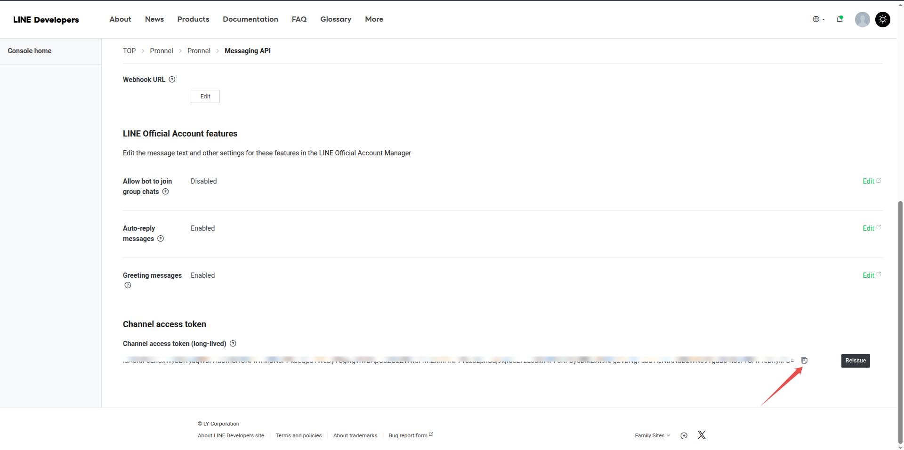Screen dimensions: 904x450
Task: Expand the Family Sites dropdown
Action: coord(652,435)
